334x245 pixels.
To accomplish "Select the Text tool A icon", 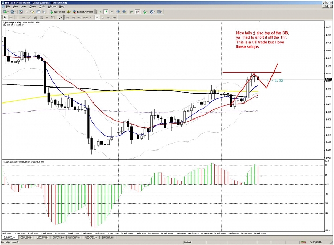I will point(47,18).
